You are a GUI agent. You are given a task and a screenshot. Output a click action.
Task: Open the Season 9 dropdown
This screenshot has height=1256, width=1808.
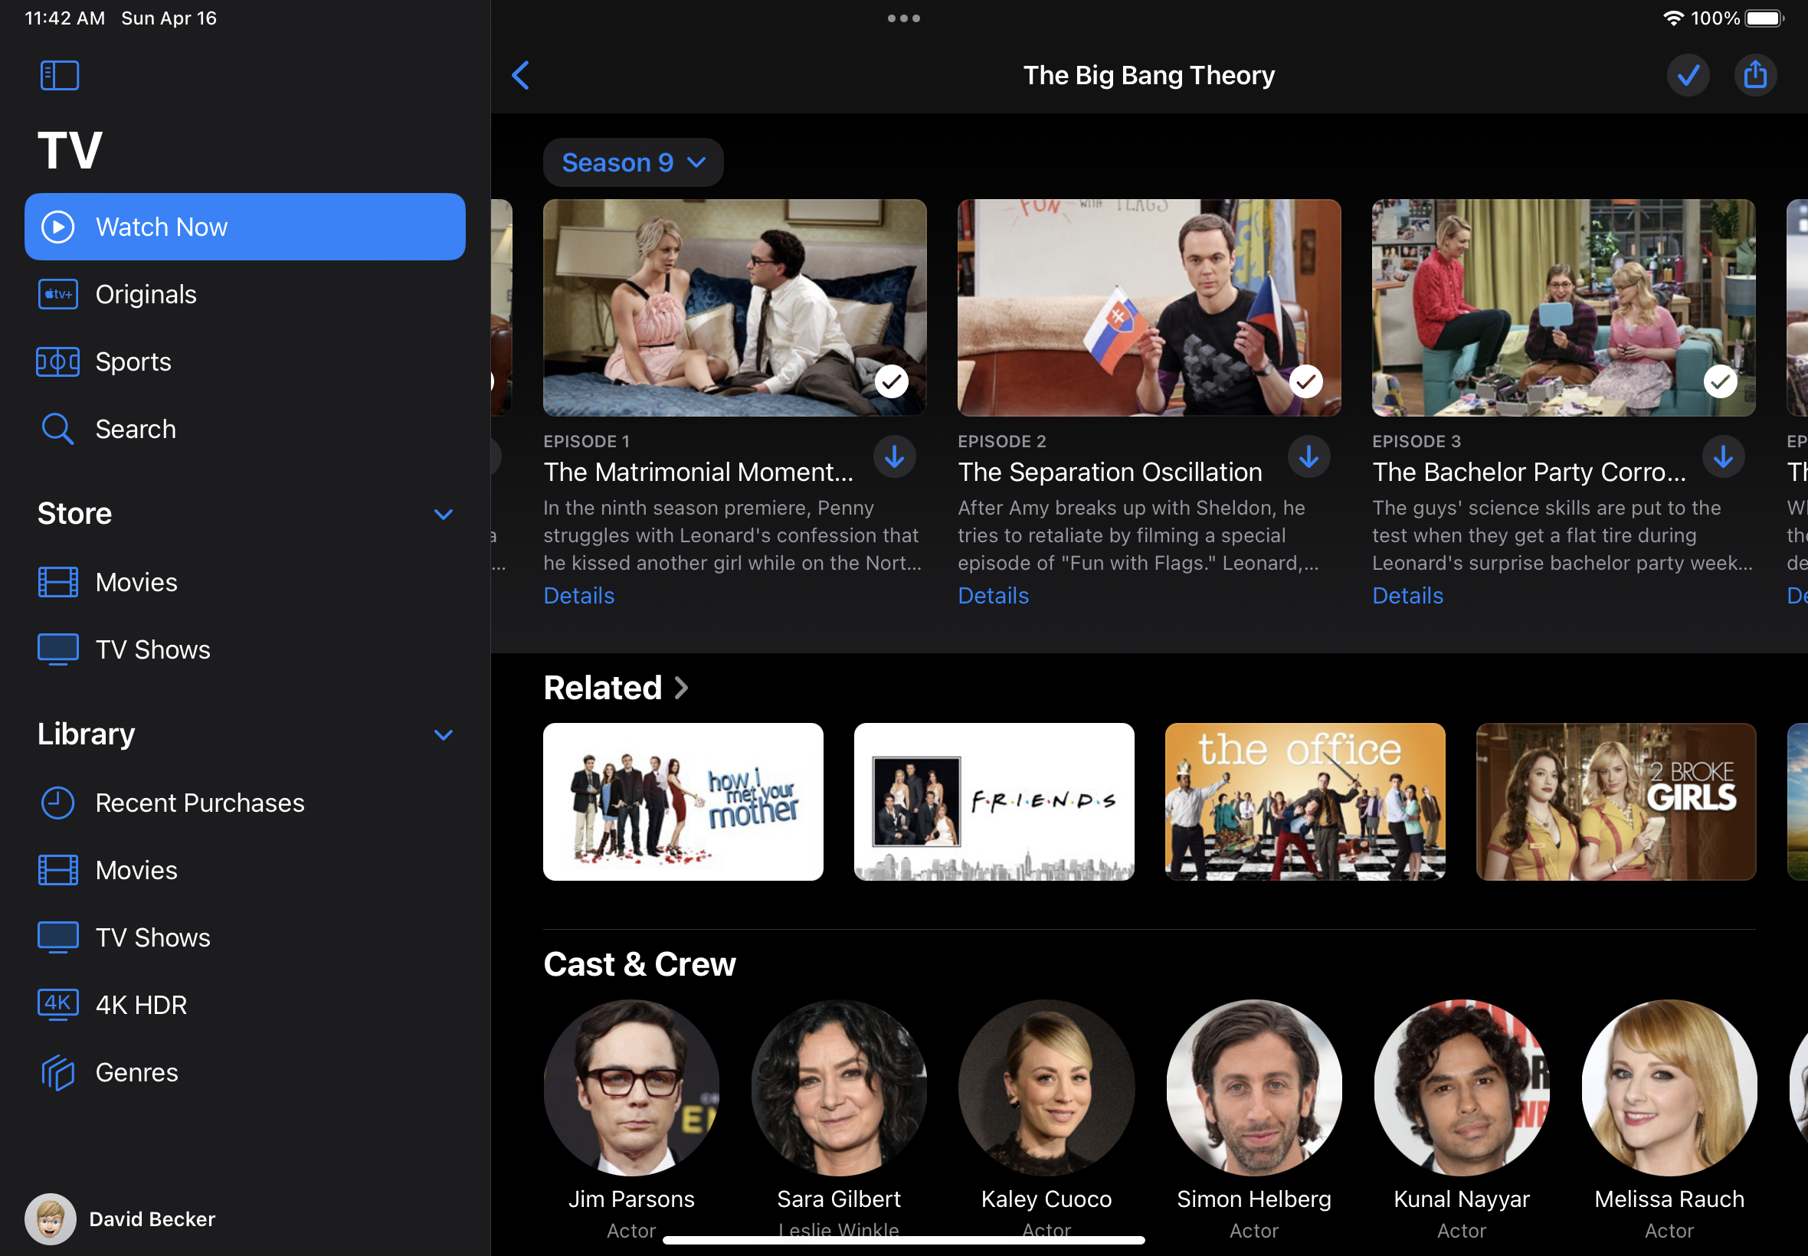[x=633, y=163]
